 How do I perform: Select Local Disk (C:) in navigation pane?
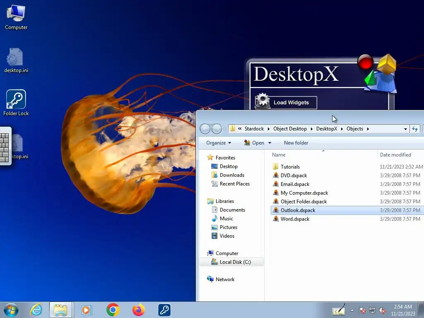coord(231,262)
